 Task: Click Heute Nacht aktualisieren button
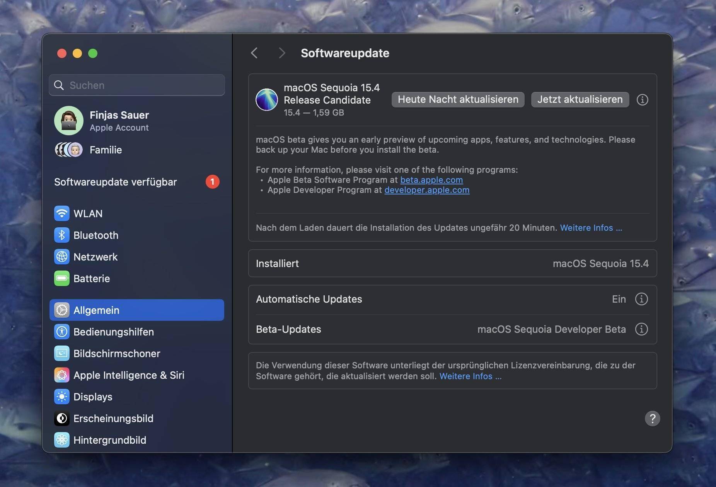coord(458,99)
